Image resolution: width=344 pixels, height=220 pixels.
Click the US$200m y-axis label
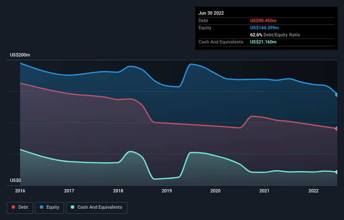(20, 55)
